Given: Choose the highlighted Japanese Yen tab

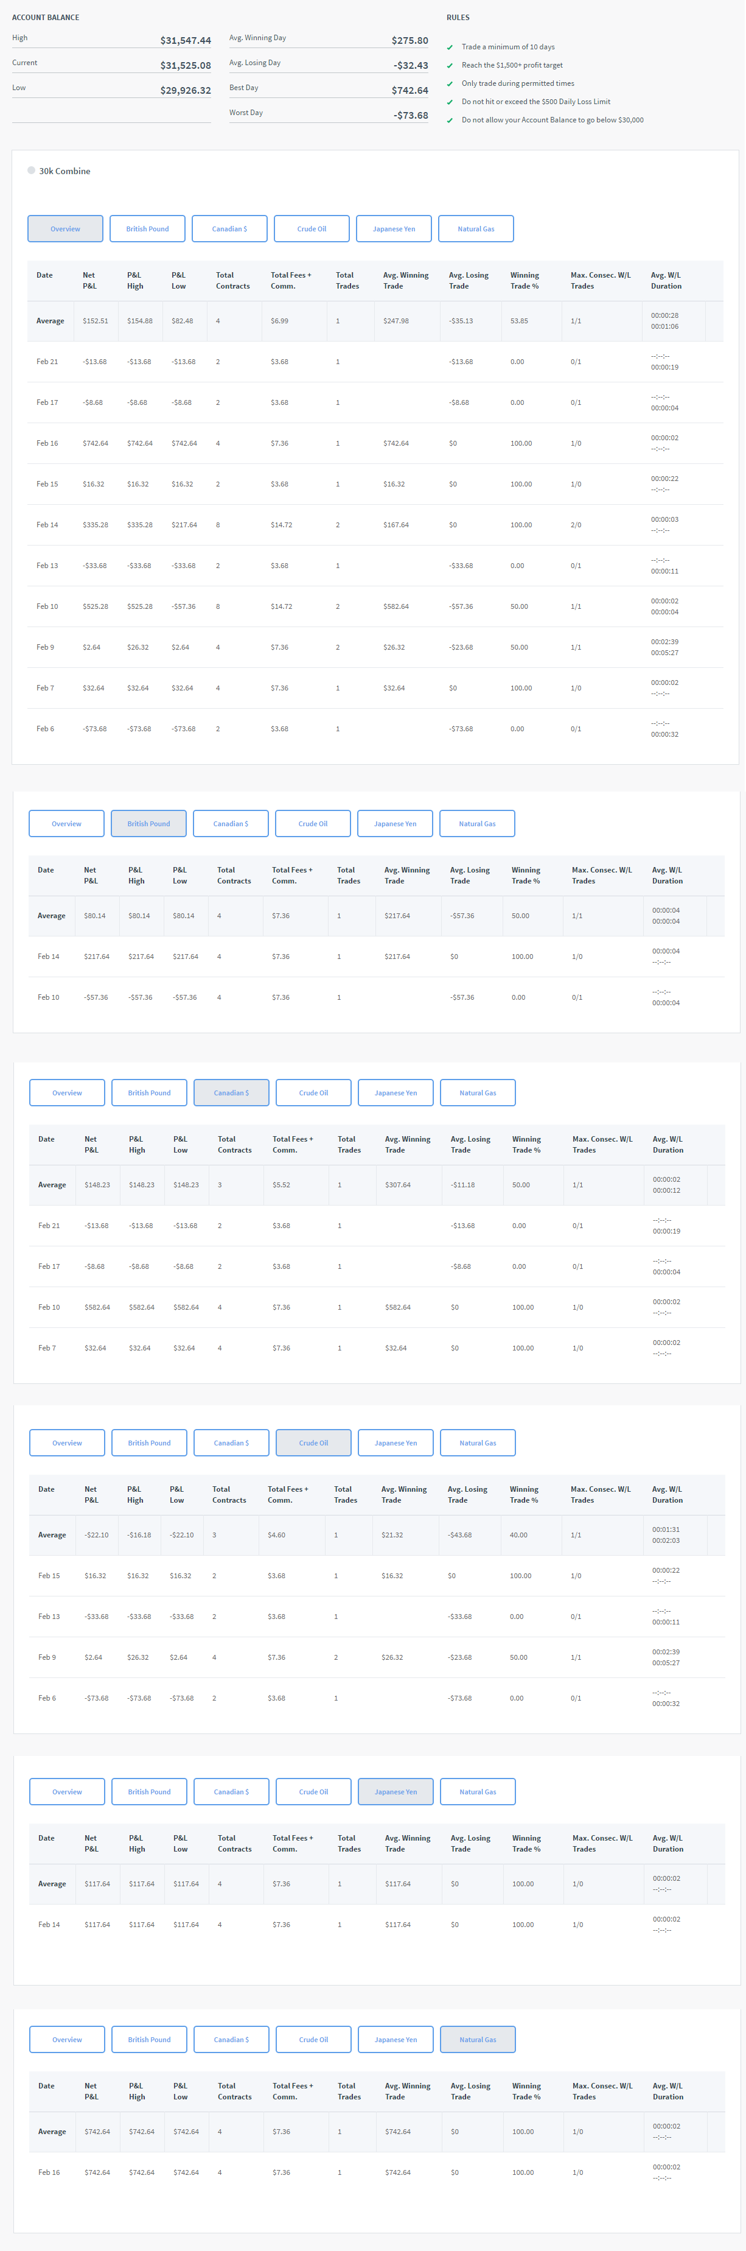Looking at the screenshot, I should click(396, 1791).
